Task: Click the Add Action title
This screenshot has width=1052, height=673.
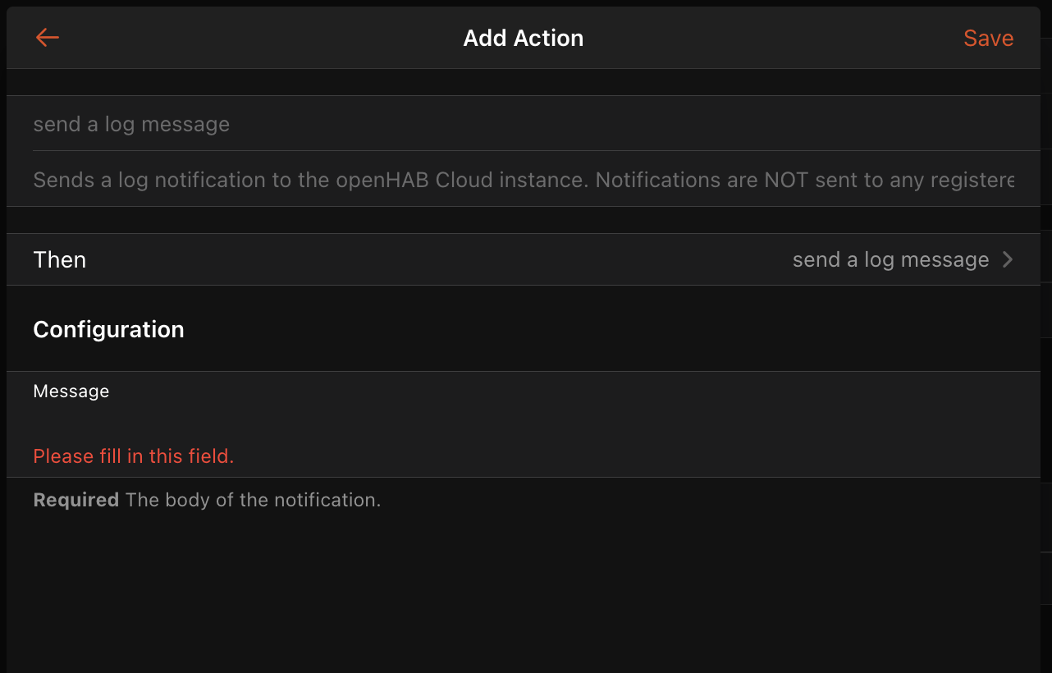Action: pos(524,38)
